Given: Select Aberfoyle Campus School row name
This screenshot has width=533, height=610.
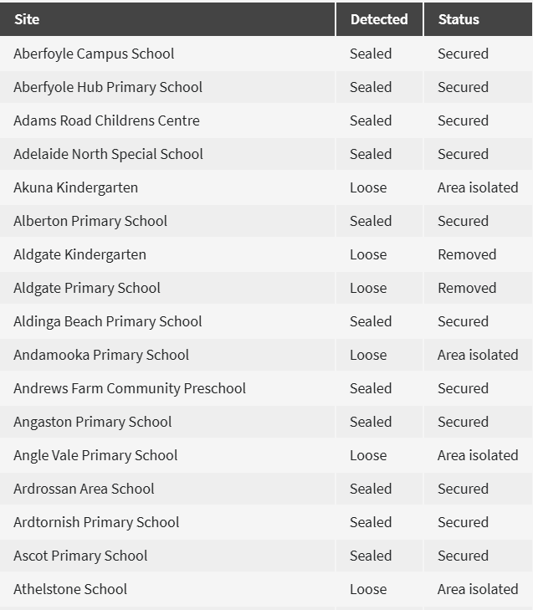Looking at the screenshot, I should point(94,54).
